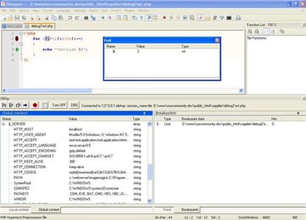
Task: Cut selection with the scissors icon
Action: (x=47, y=18)
